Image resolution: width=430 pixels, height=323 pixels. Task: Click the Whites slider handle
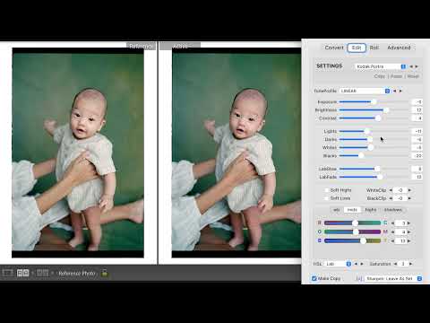[371, 147]
